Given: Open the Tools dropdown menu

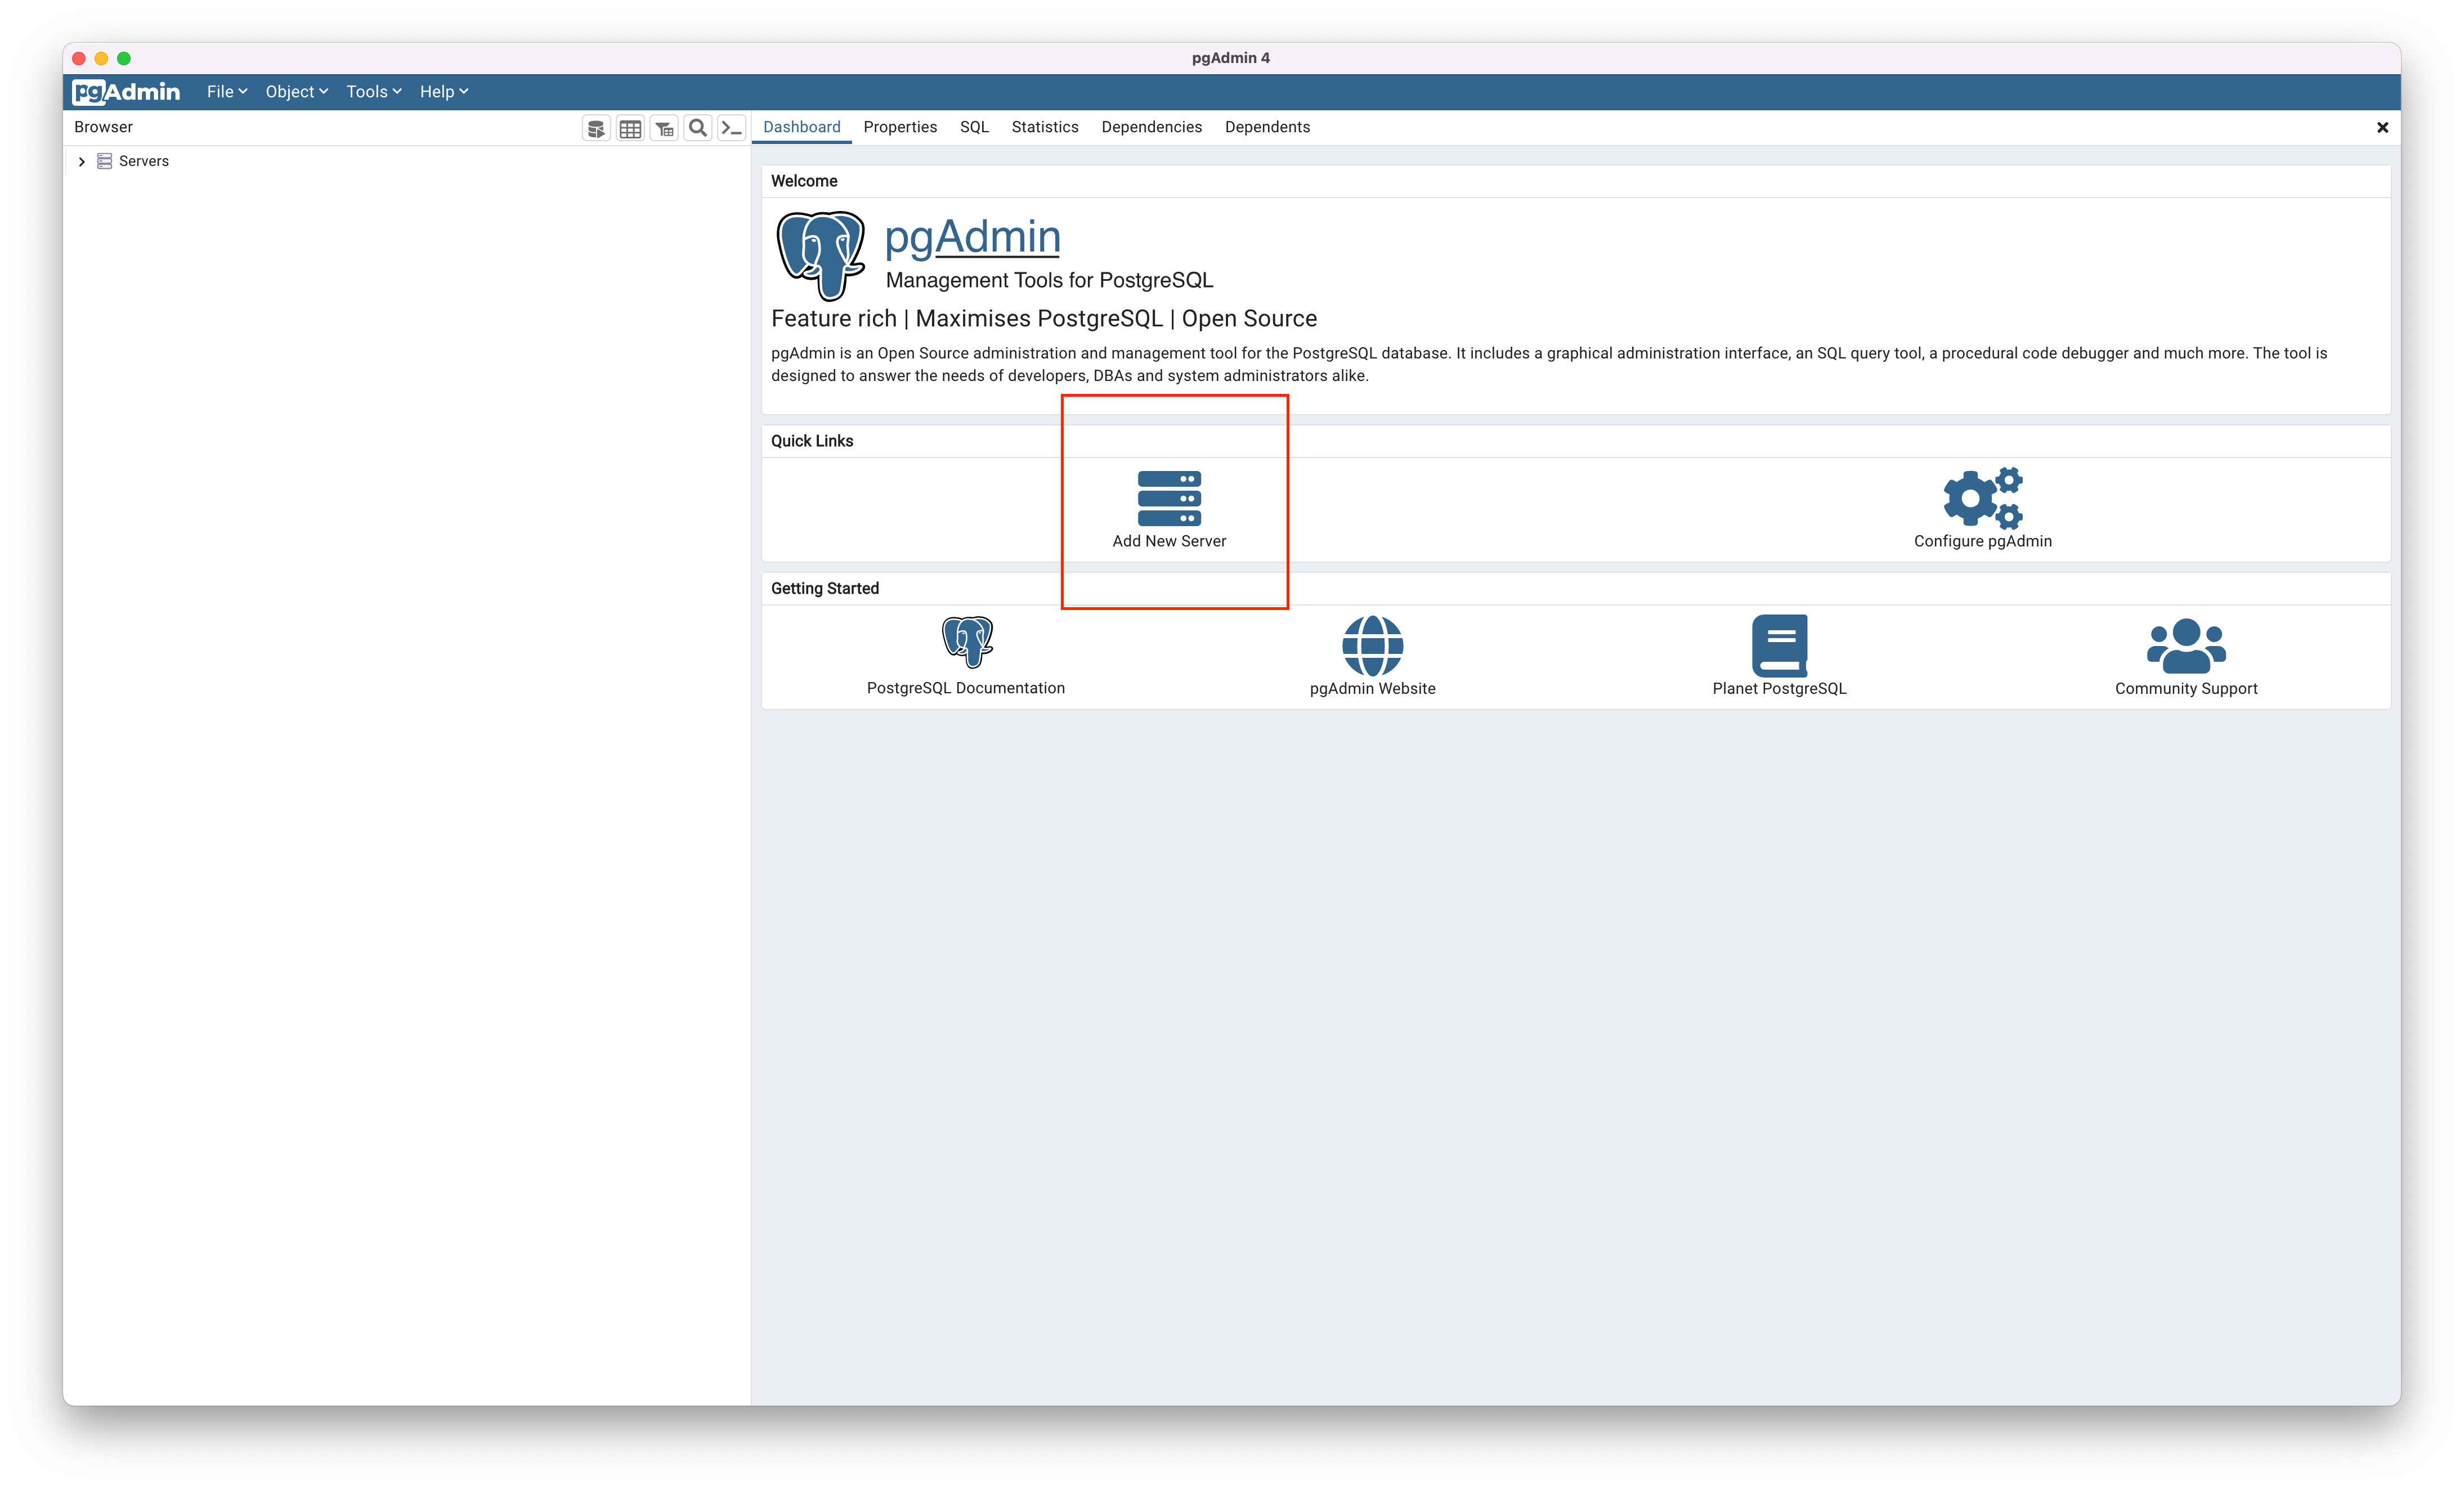Looking at the screenshot, I should coord(373,91).
